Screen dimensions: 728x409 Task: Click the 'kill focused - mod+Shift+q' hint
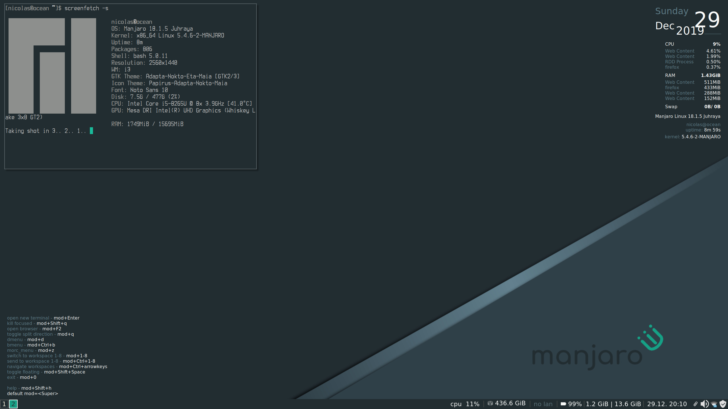coord(37,323)
